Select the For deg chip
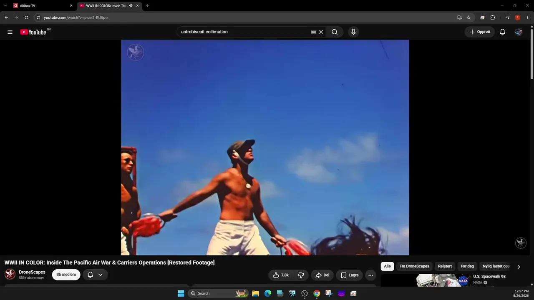Image resolution: width=534 pixels, height=300 pixels. point(467,266)
